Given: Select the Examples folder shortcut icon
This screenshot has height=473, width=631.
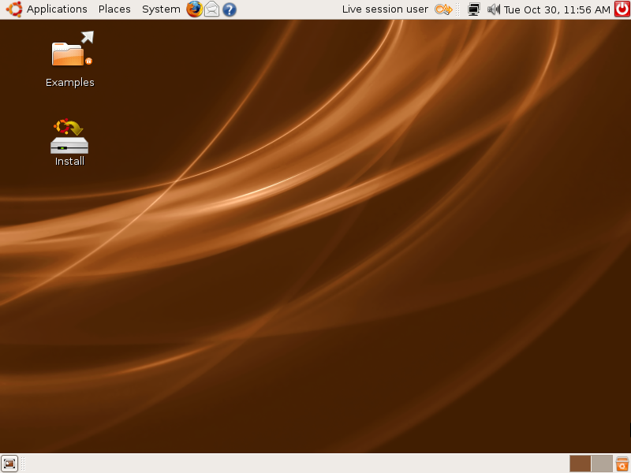Looking at the screenshot, I should click(71, 54).
